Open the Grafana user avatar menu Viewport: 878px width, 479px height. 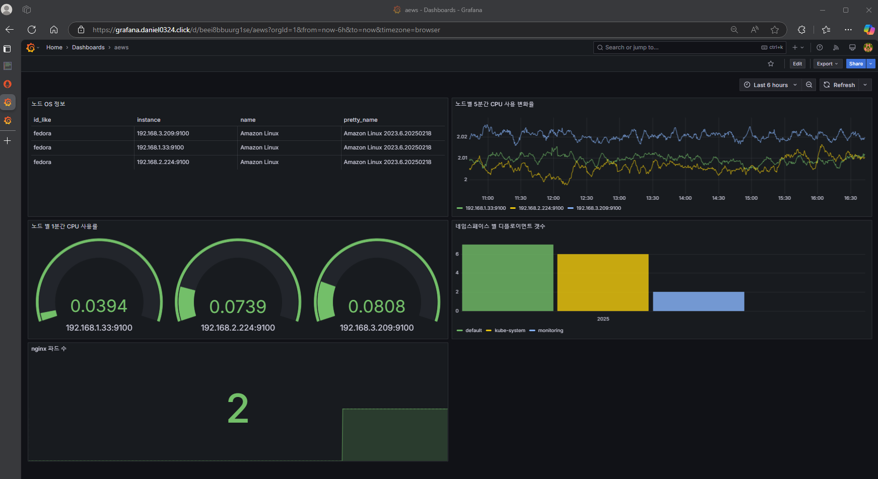(x=868, y=47)
